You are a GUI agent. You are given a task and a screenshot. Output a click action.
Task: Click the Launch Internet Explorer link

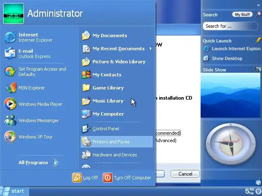(236, 49)
